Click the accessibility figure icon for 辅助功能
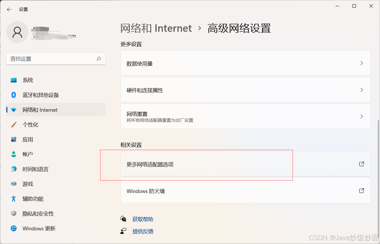380x244 pixels. 14,199
